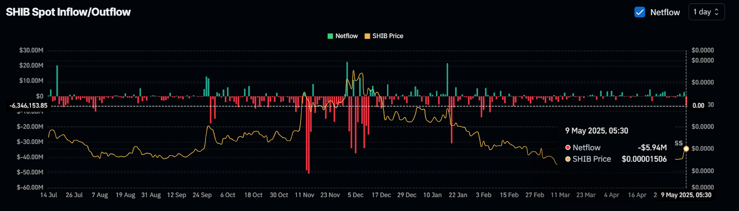
Task: Click the 6 Oct date label
Action: point(228,195)
